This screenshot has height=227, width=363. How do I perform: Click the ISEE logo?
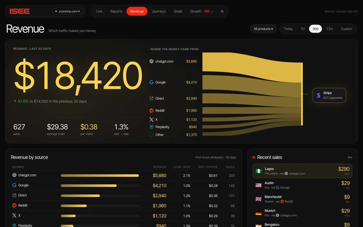tap(20, 11)
